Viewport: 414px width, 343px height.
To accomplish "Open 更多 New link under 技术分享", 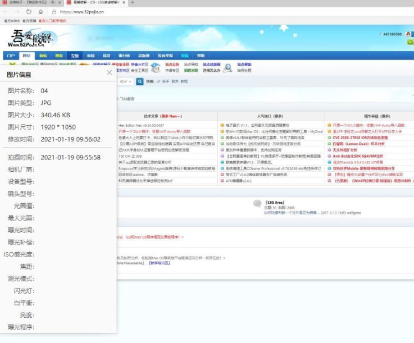I will point(171,116).
